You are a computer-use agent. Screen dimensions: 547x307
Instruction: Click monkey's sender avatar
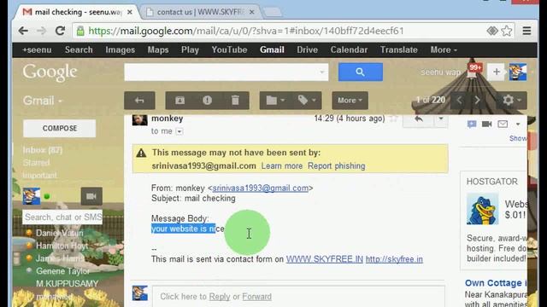pyautogui.click(x=140, y=119)
